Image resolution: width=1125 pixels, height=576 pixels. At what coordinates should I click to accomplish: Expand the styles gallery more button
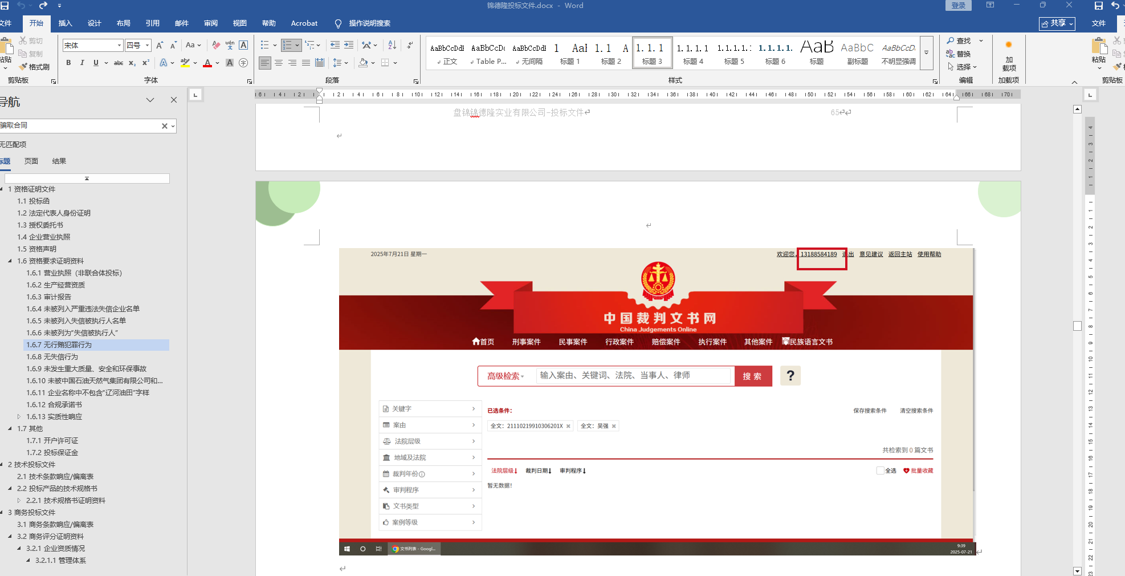click(x=926, y=52)
